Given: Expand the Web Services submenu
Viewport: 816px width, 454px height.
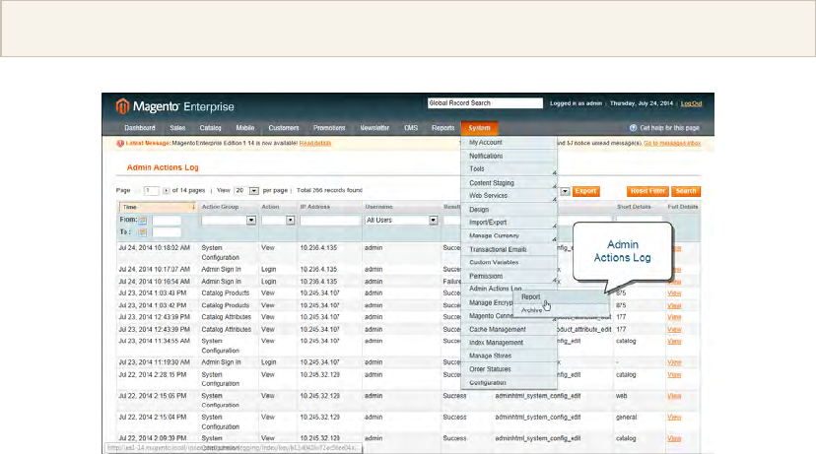Looking at the screenshot, I should 554,199.
